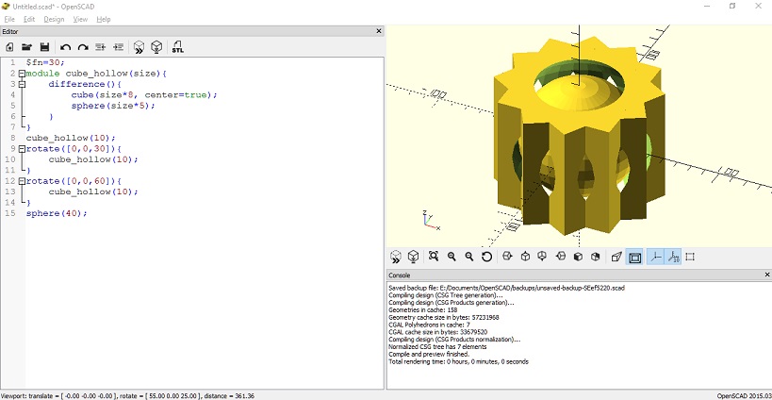Toggle the Show Edges button

[690, 257]
